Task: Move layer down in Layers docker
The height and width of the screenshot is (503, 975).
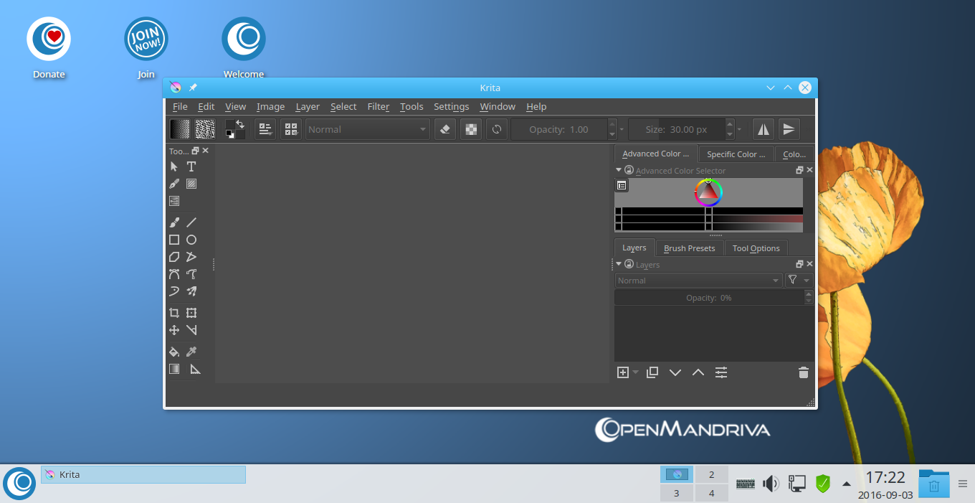Action: tap(675, 372)
